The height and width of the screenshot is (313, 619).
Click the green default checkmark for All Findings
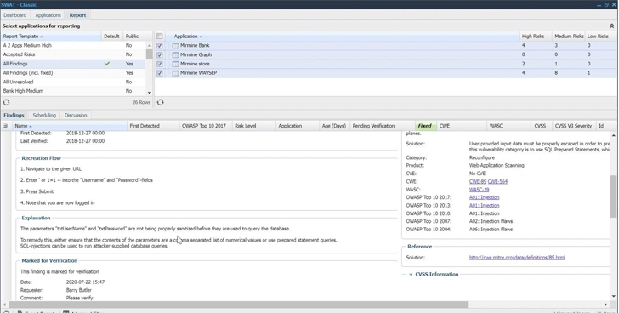click(106, 64)
